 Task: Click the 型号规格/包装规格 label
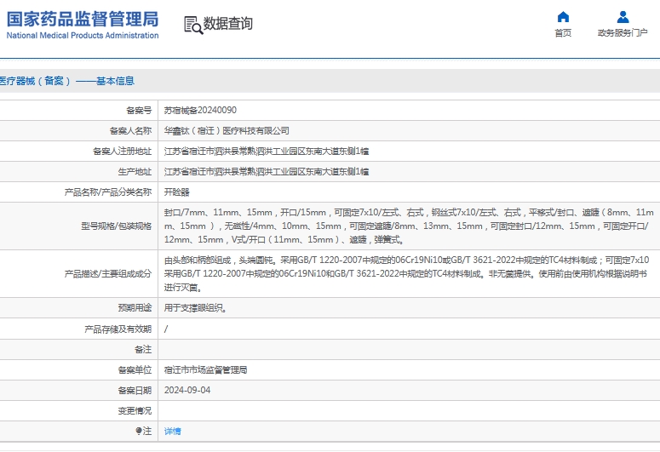coord(116,226)
